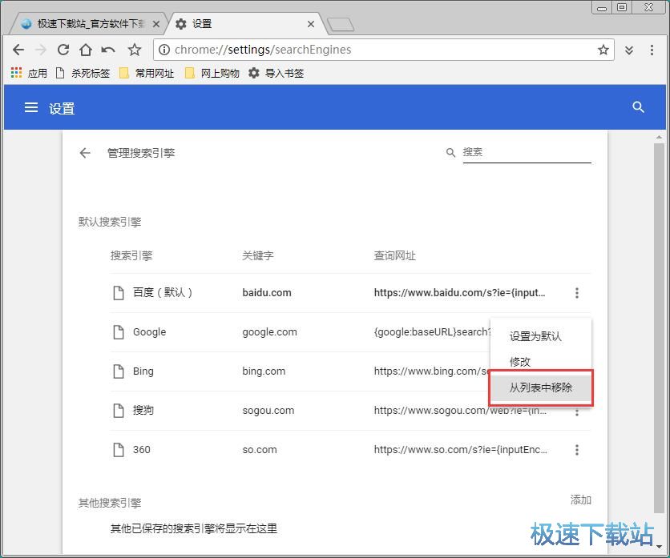Open the settings hamburger menu

31,107
